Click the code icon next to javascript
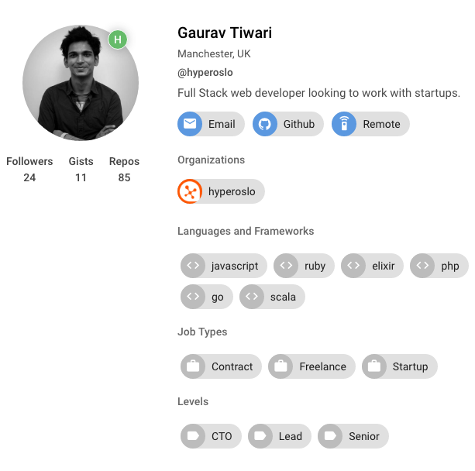The image size is (475, 471). (193, 266)
